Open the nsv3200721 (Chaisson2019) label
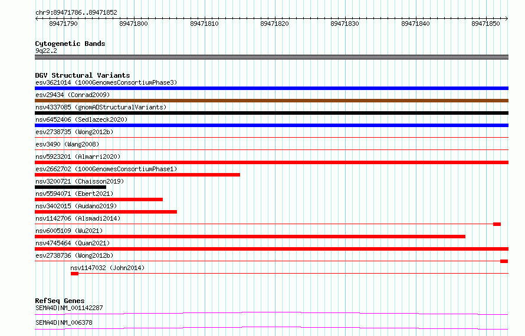Image resolution: width=525 pixels, height=336 pixels. click(80, 181)
